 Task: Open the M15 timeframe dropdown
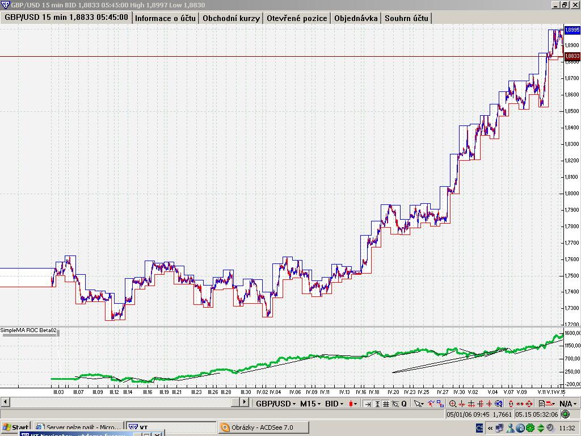click(x=310, y=404)
